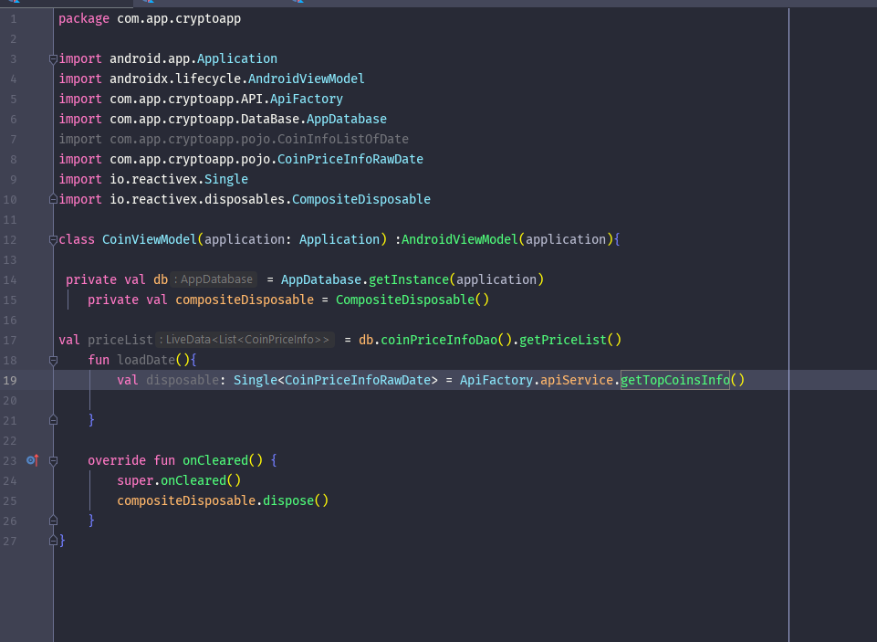The height and width of the screenshot is (642, 877).
Task: Click the dispose call on line 25
Action: point(288,500)
